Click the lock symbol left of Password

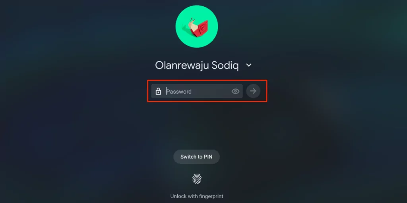point(158,91)
